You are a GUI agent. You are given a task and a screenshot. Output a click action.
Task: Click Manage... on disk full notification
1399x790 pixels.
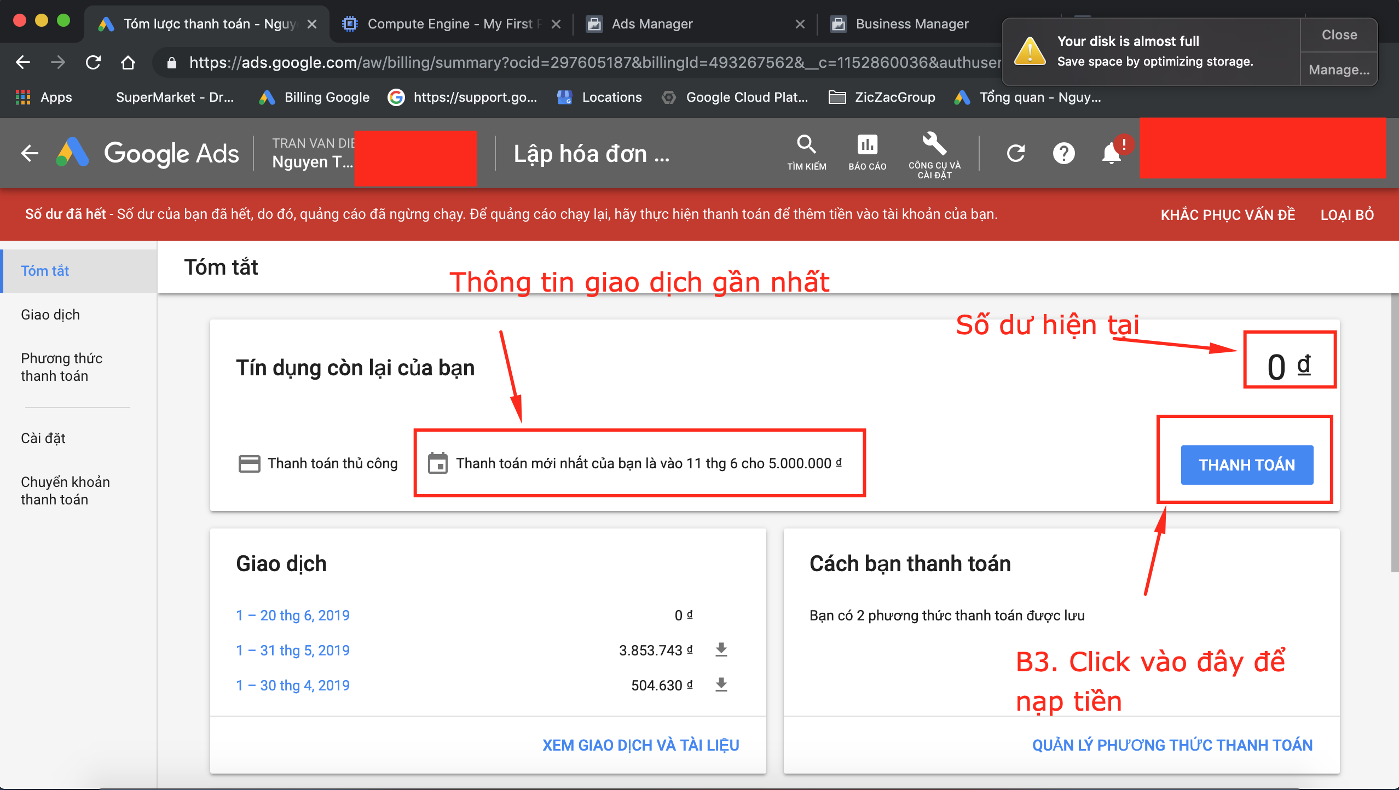tap(1339, 69)
